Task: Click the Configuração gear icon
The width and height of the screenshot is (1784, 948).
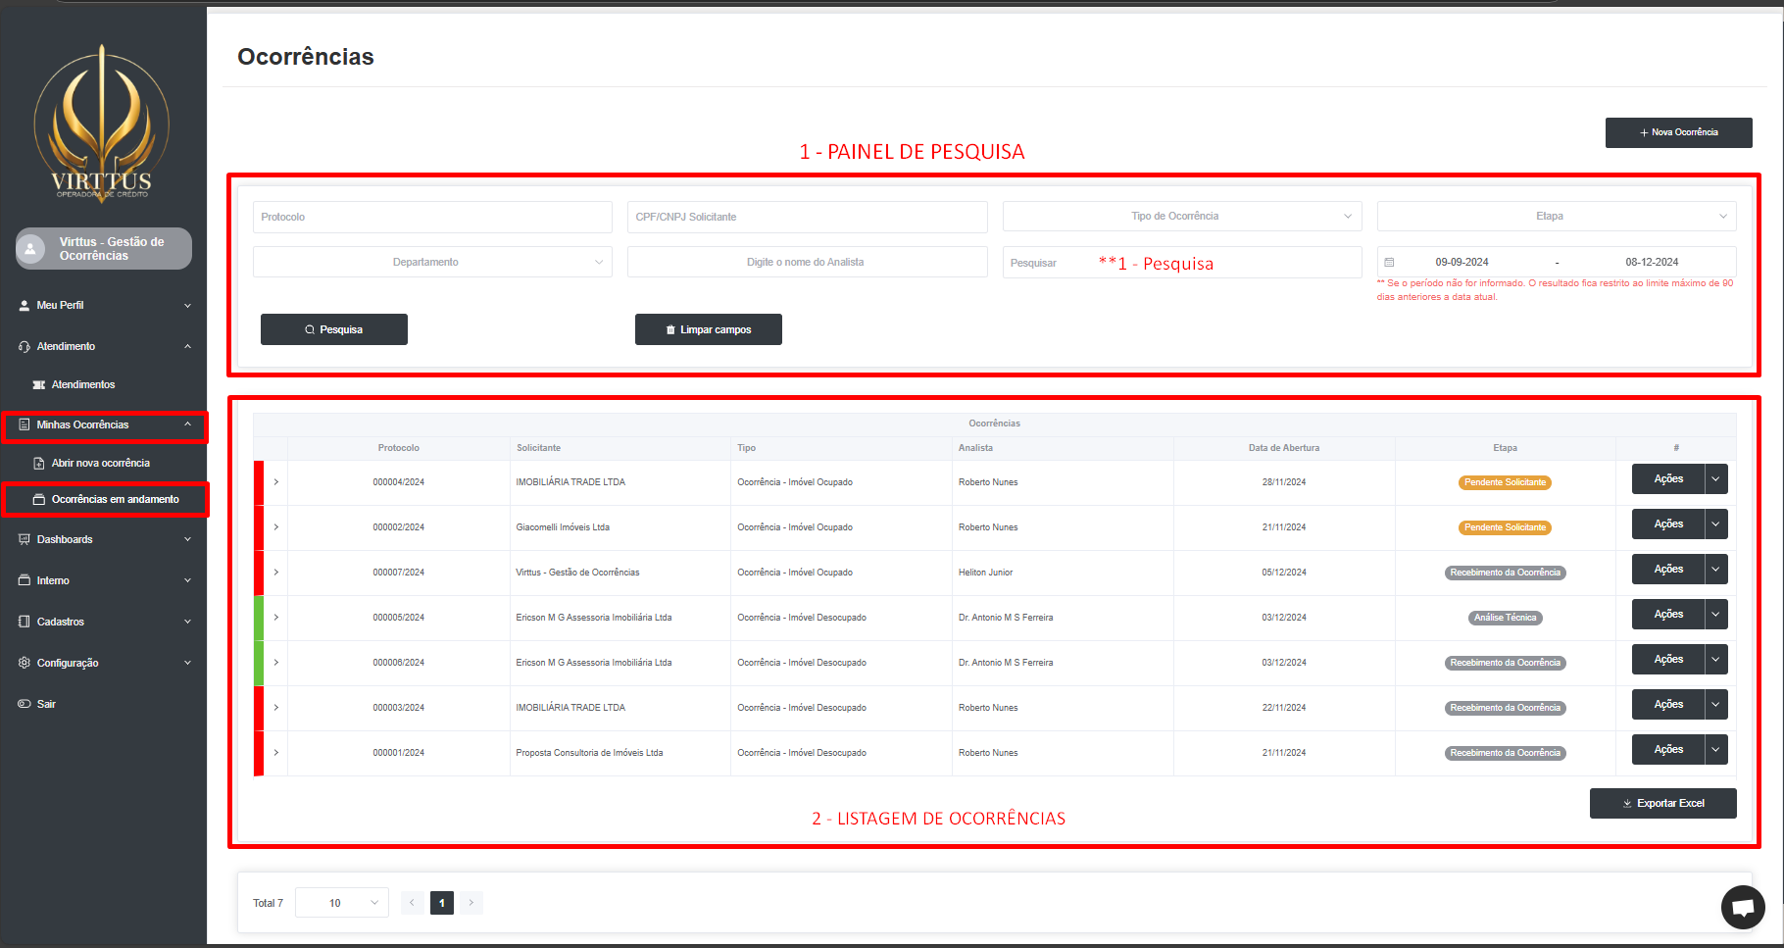Action: click(25, 663)
